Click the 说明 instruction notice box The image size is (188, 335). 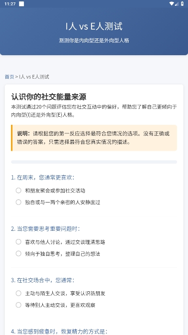94,138
